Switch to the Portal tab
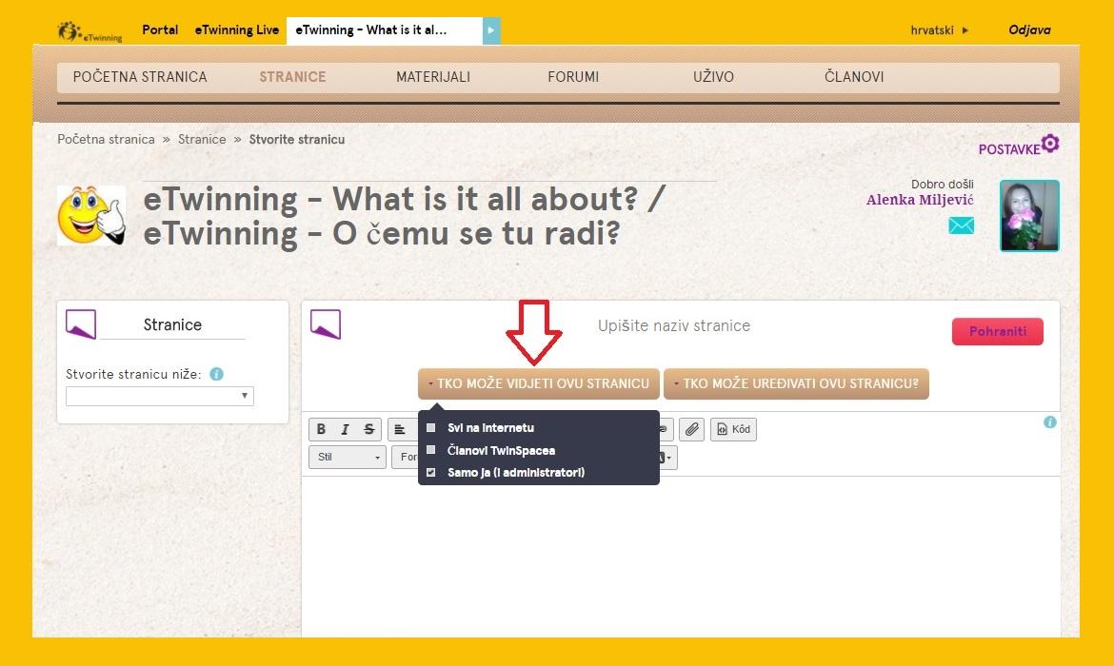1114x666 pixels. pyautogui.click(x=160, y=29)
